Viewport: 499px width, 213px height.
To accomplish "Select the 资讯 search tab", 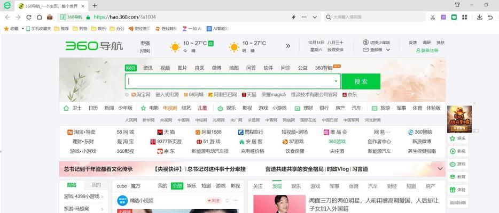I will pyautogui.click(x=147, y=68).
